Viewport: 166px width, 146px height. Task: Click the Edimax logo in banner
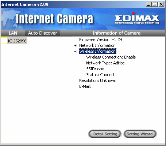137,18
